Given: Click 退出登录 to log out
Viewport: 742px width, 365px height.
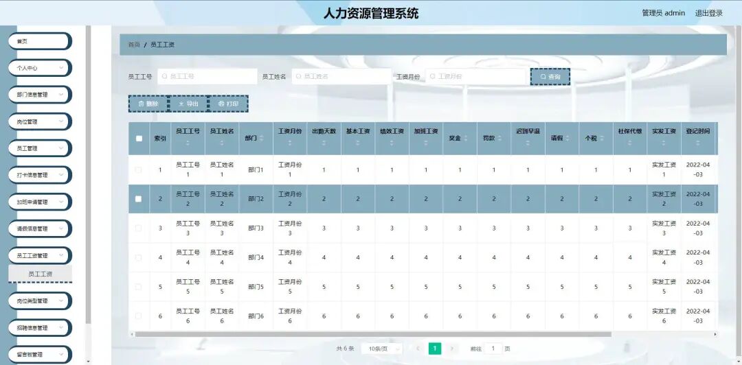Looking at the screenshot, I should [x=708, y=13].
